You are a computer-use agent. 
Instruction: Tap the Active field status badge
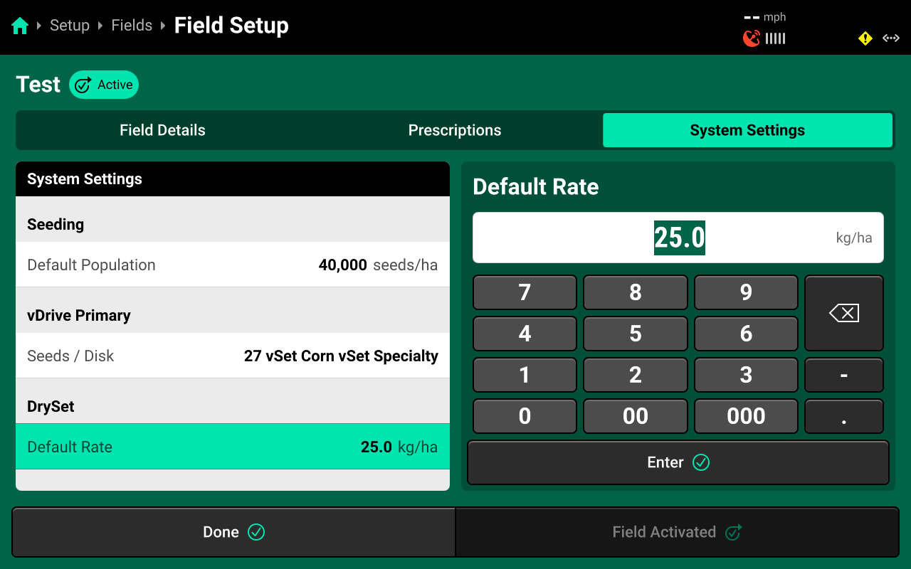coord(104,85)
